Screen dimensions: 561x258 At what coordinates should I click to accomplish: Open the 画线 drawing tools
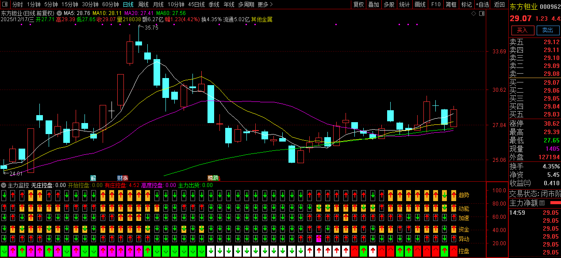420,4
